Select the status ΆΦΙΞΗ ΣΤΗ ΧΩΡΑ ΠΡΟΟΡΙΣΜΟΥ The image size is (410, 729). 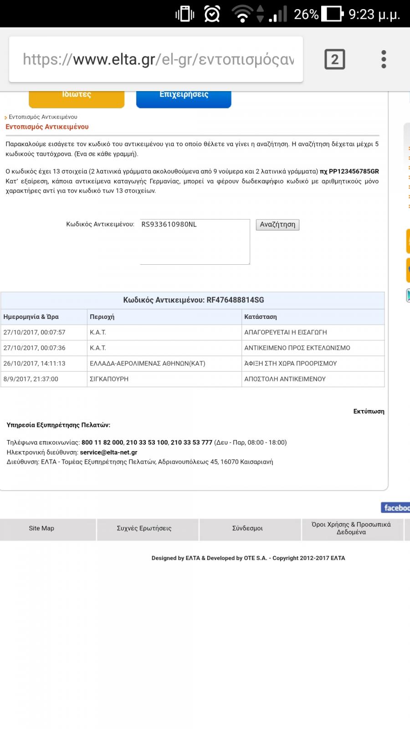[291, 363]
